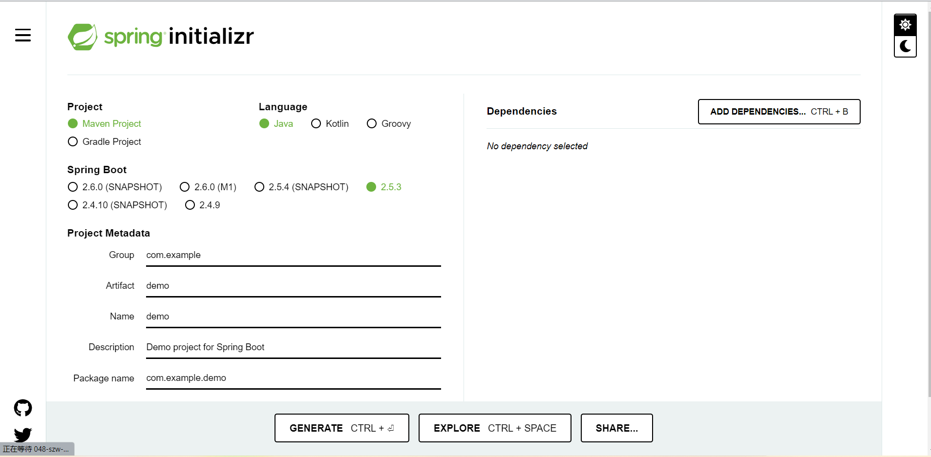Choose Java as language
931x457 pixels.
276,123
